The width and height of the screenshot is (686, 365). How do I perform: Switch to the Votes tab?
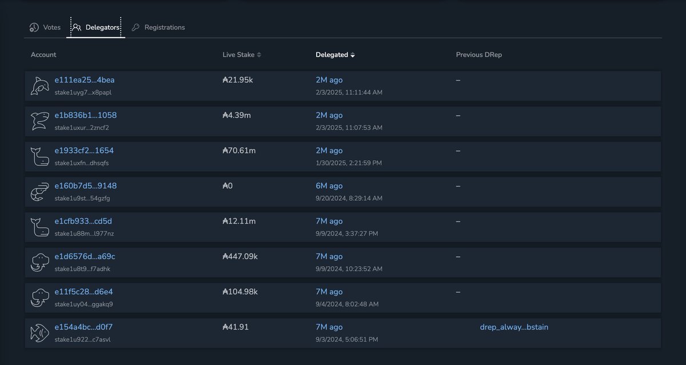coord(45,27)
